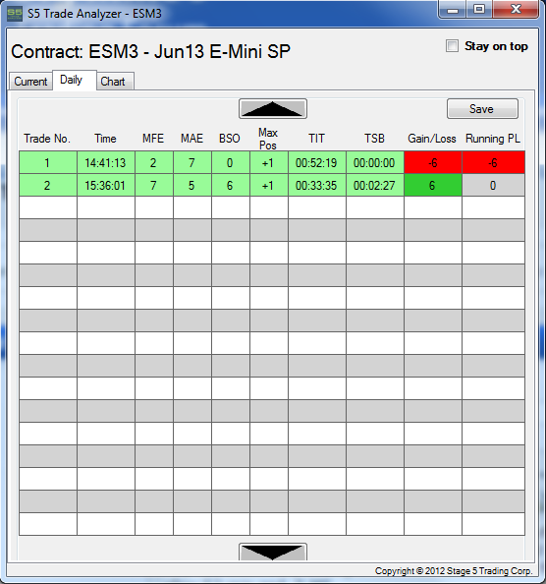Viewport: 546px width, 584px height.
Task: Click the Gain/Loss column header
Action: 432,139
